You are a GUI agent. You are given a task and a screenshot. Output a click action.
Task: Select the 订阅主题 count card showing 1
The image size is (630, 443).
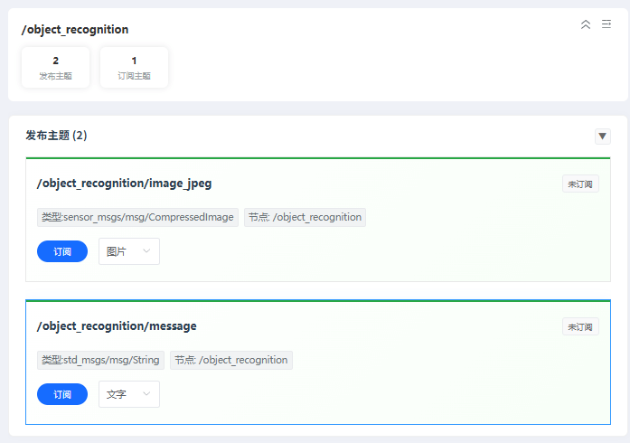pyautogui.click(x=134, y=68)
